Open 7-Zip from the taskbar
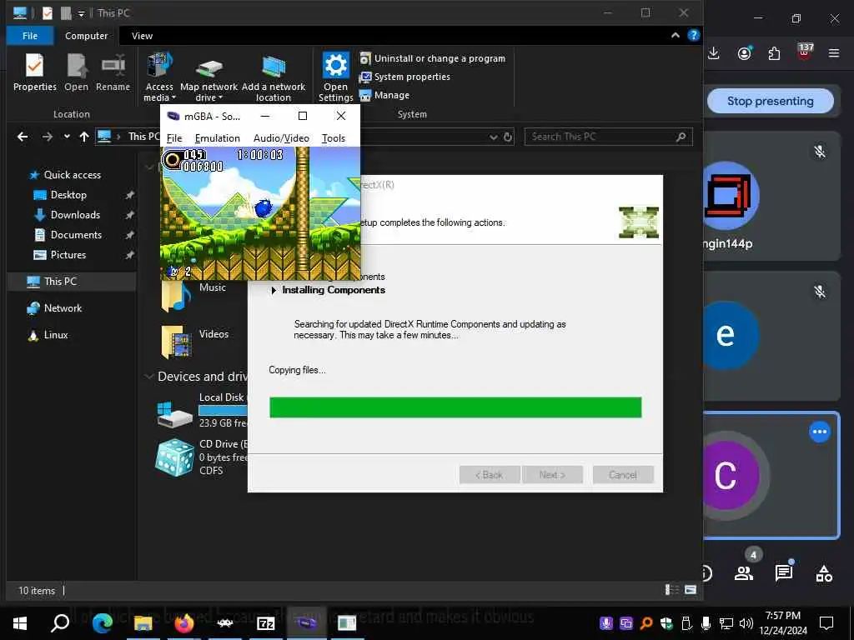Viewport: 854px width, 640px height. [266, 623]
